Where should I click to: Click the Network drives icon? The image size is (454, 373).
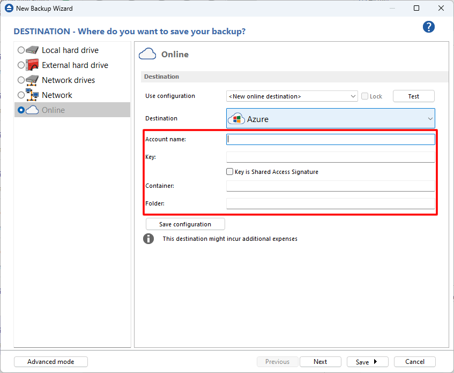32,80
